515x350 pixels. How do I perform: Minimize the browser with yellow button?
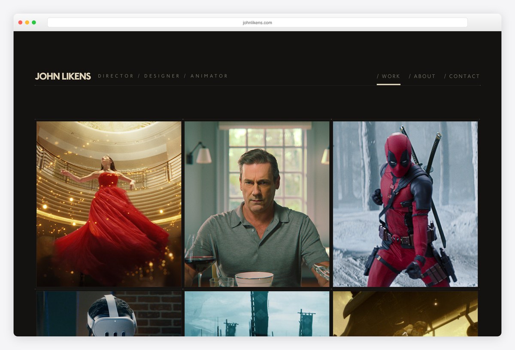27,22
